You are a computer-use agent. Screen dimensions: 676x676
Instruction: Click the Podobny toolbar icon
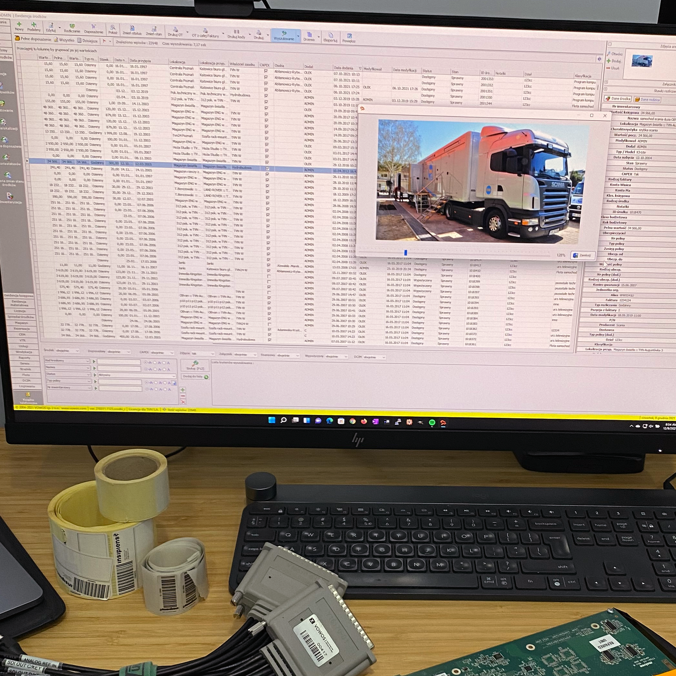pos(34,25)
